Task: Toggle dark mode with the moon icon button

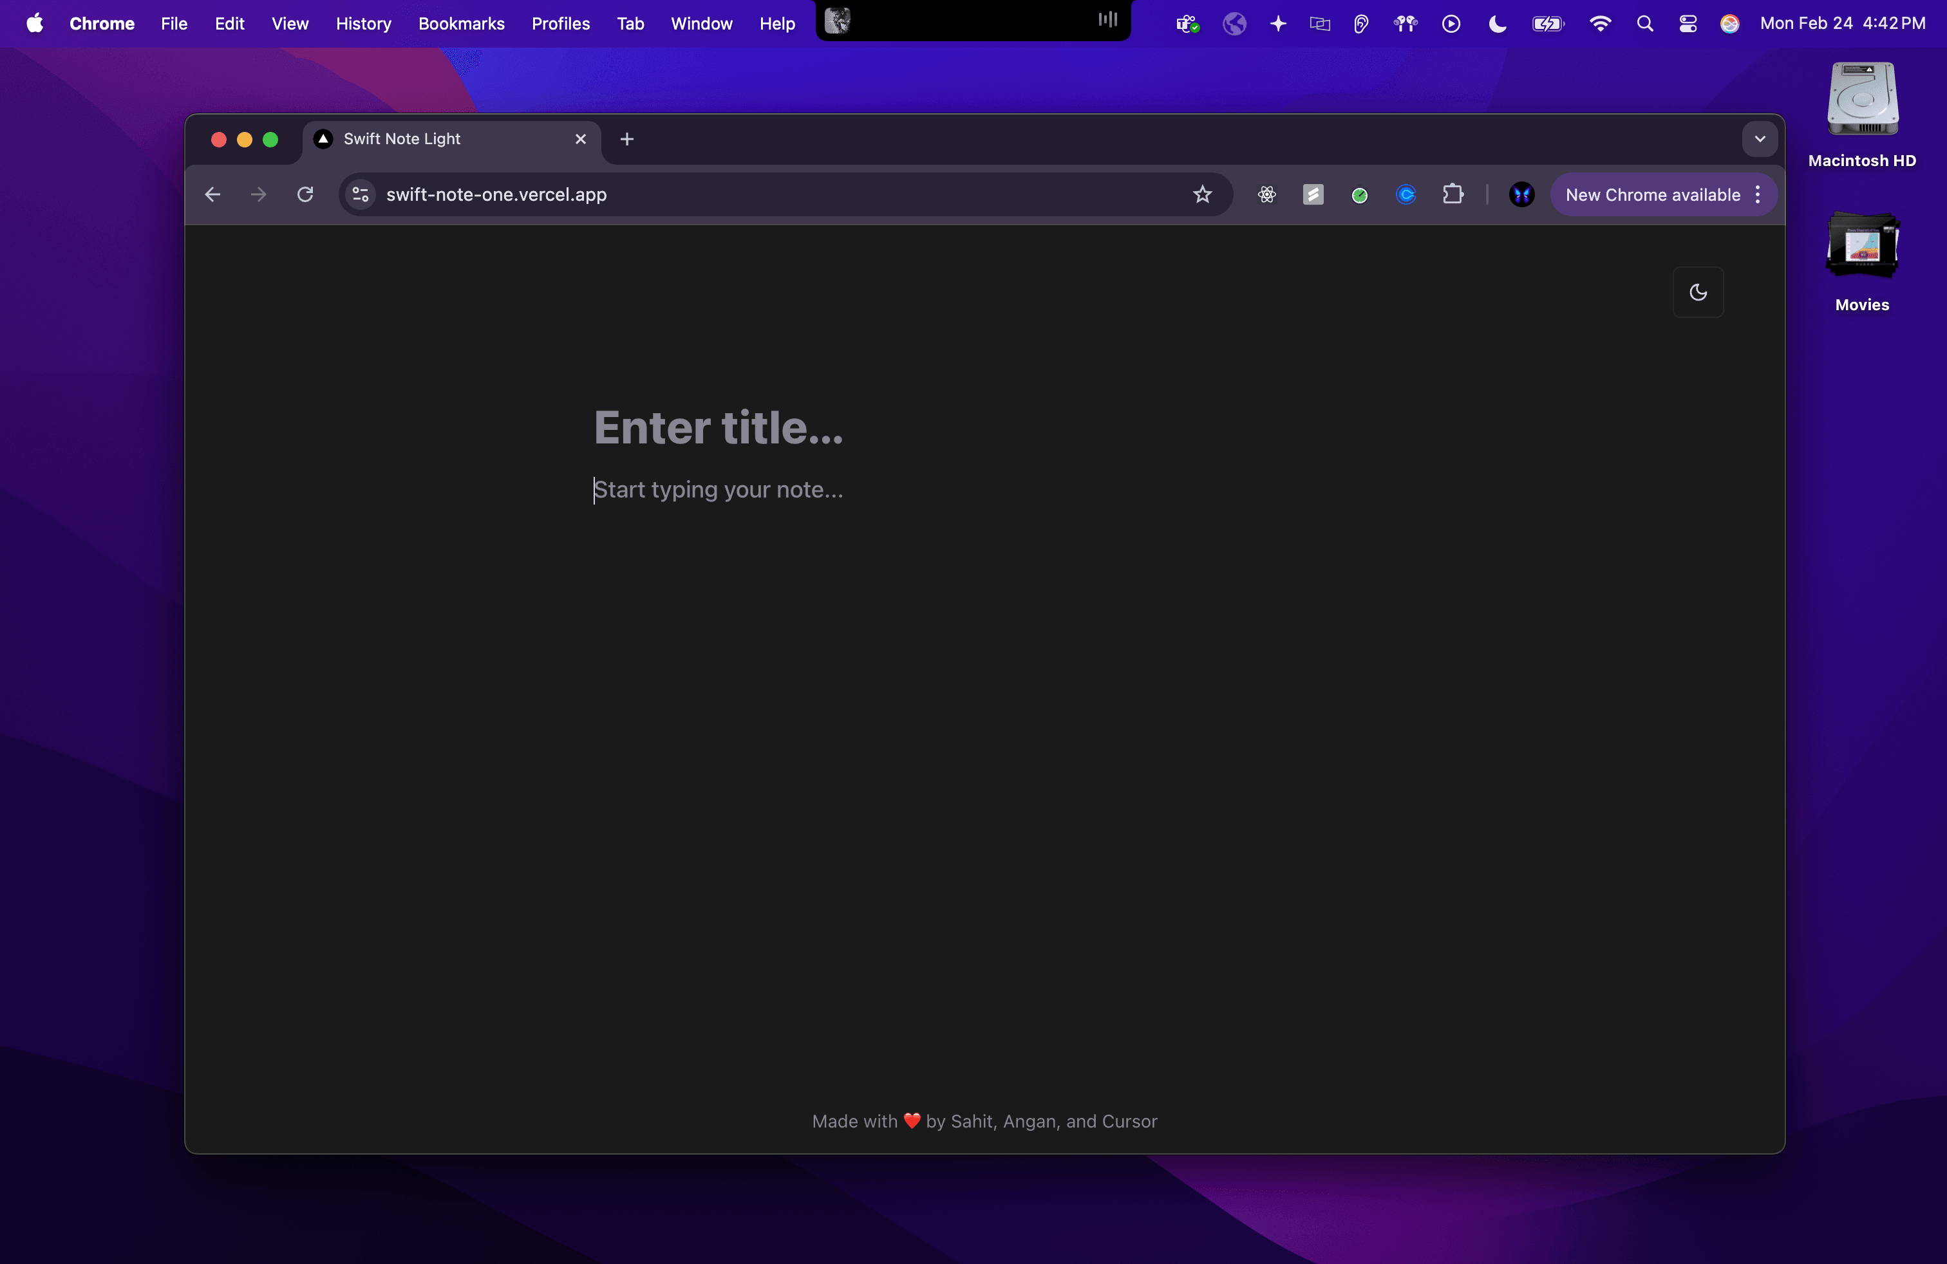Action: tap(1697, 292)
